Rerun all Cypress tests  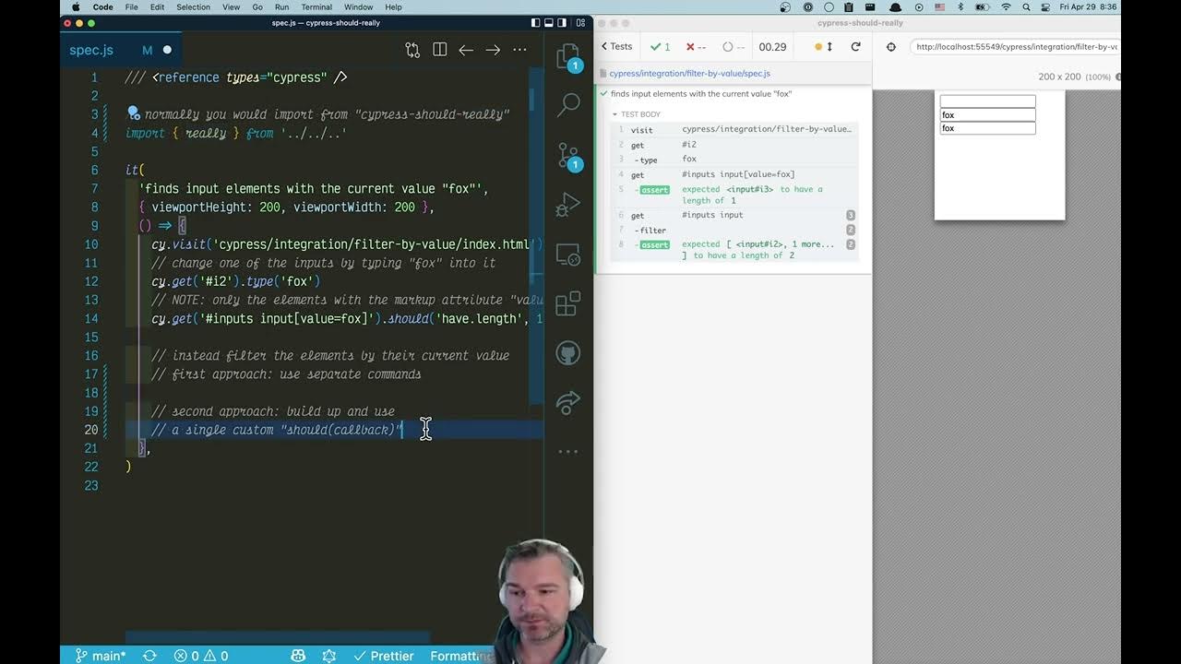[x=855, y=46]
